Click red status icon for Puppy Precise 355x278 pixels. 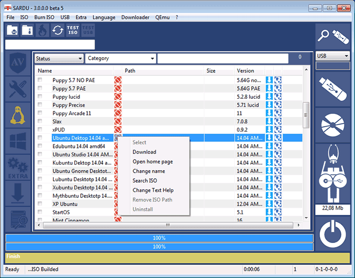click(x=118, y=105)
